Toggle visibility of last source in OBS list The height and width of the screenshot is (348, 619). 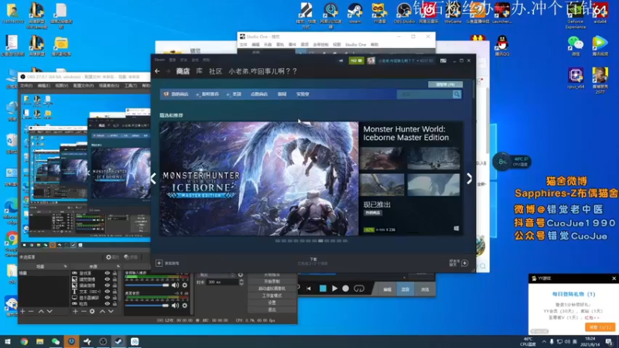point(107,304)
